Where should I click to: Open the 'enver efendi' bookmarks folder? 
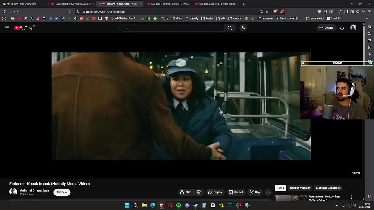coord(315,18)
